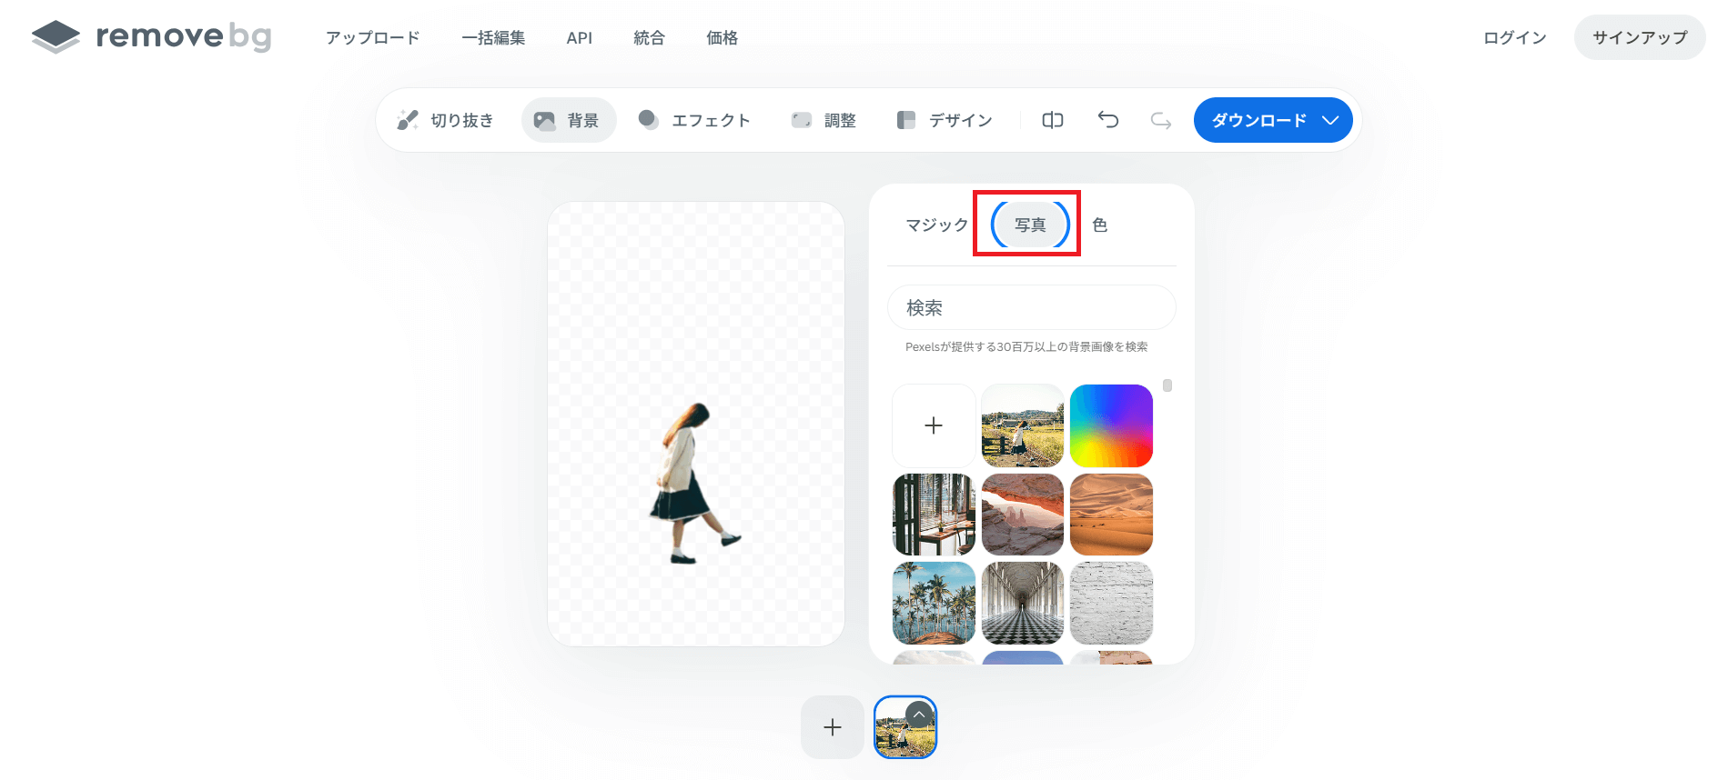
Task: Pick the palm trees background thumbnail
Action: 934,603
